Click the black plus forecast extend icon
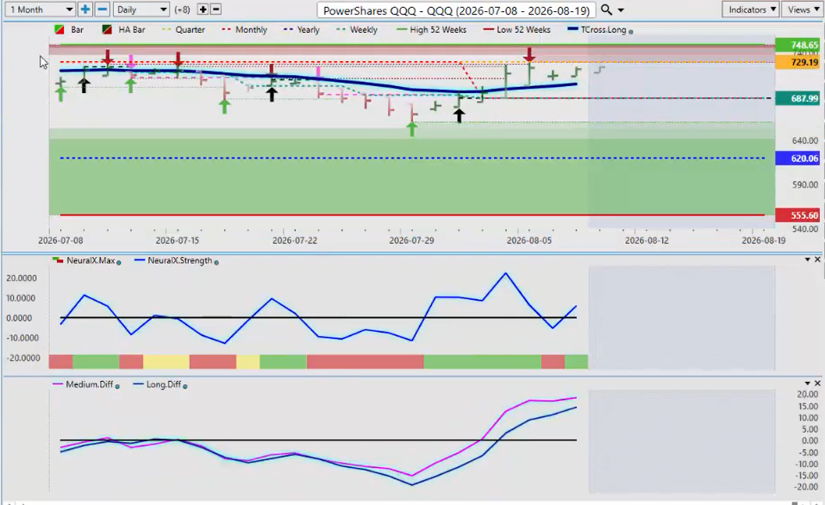 203,9
